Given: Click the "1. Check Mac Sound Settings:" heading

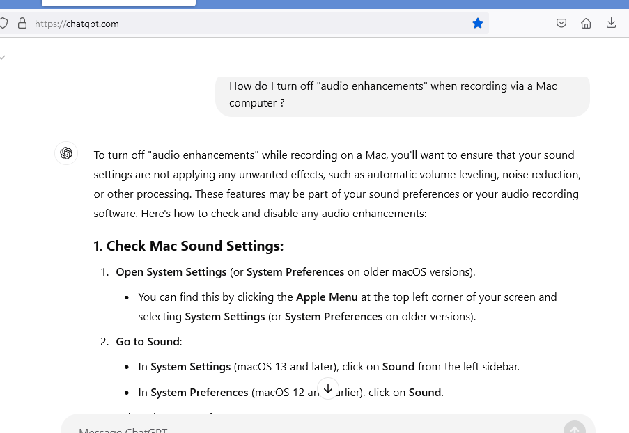Looking at the screenshot, I should (188, 246).
